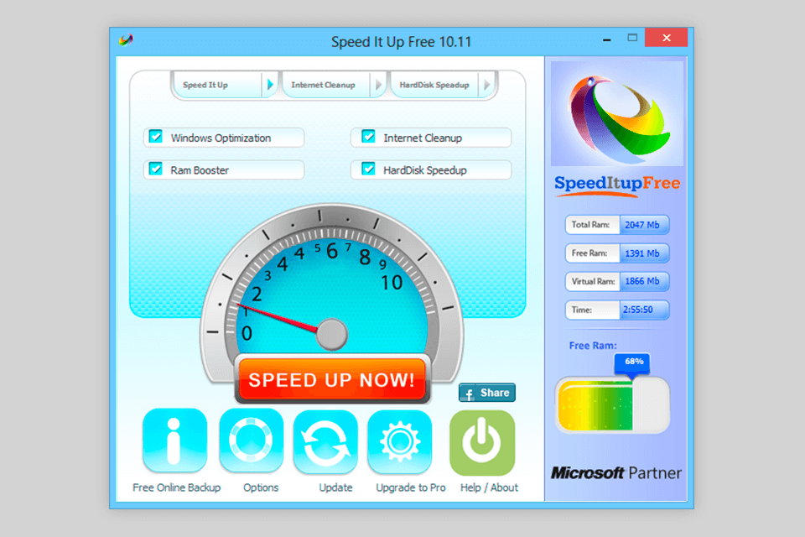
Task: Minimize the Speed It Up Free window
Action: pyautogui.click(x=607, y=39)
